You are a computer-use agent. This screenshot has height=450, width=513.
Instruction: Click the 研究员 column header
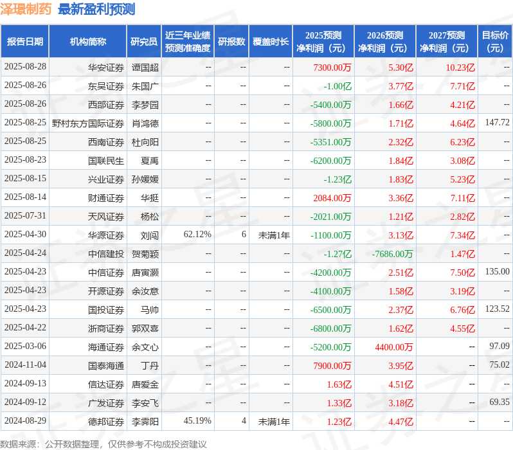pos(144,42)
